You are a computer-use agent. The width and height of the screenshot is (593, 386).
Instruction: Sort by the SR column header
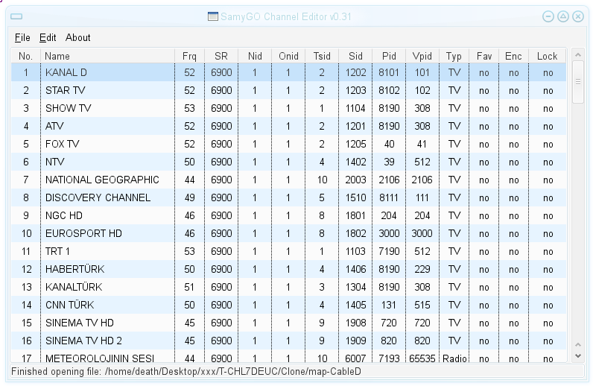click(x=221, y=56)
